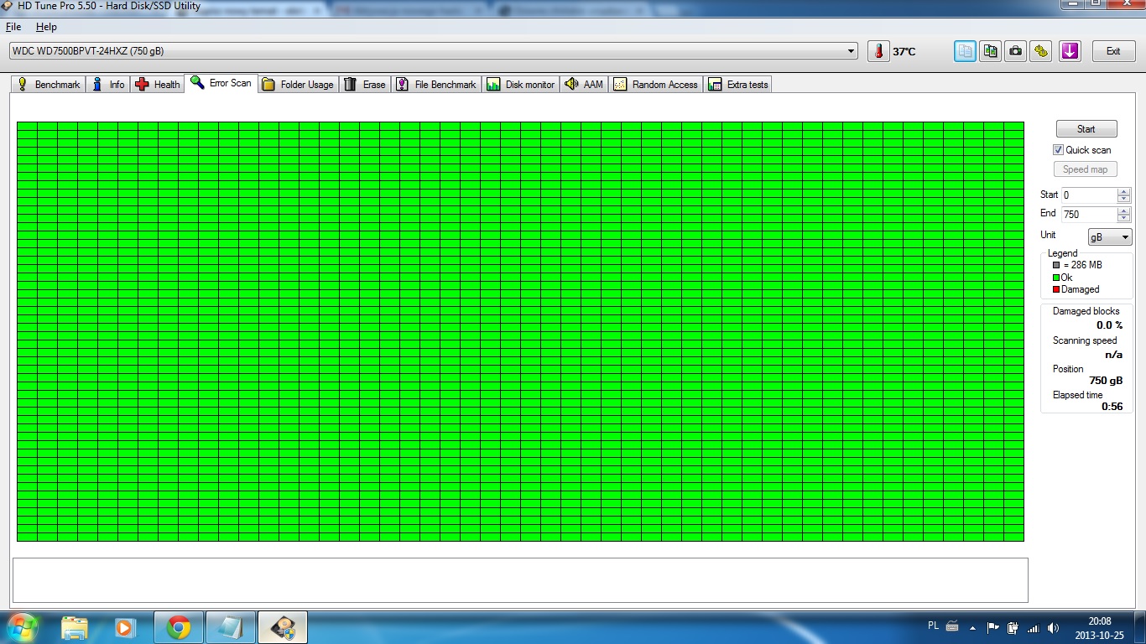Screen dimensions: 1146x644
Task: Select HD Tune taskbar icon
Action: coord(284,627)
